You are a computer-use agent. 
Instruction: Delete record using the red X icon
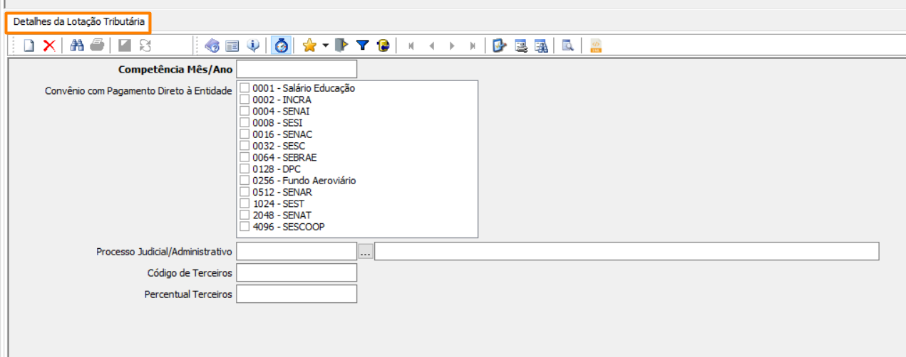click(49, 46)
